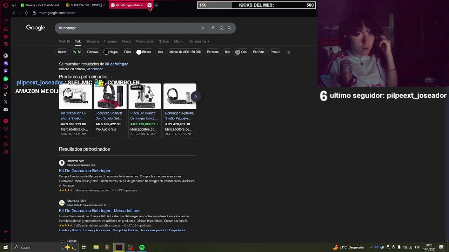
Task: Open Instagram in the Opera sidebar
Action: [x=6, y=86]
